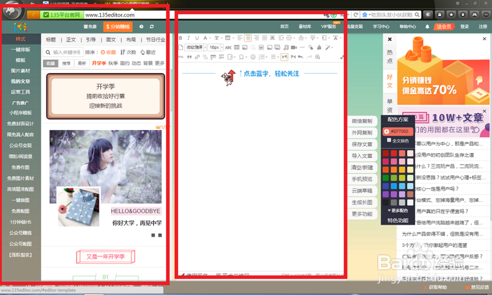The height and width of the screenshot is (295, 492).
Task: Click the notification bell icon
Action: pos(427,27)
